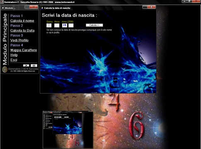Select 'Calcola la Data' in sidebar

click(x=22, y=31)
